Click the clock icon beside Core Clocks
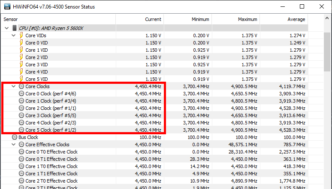 tap(21, 86)
